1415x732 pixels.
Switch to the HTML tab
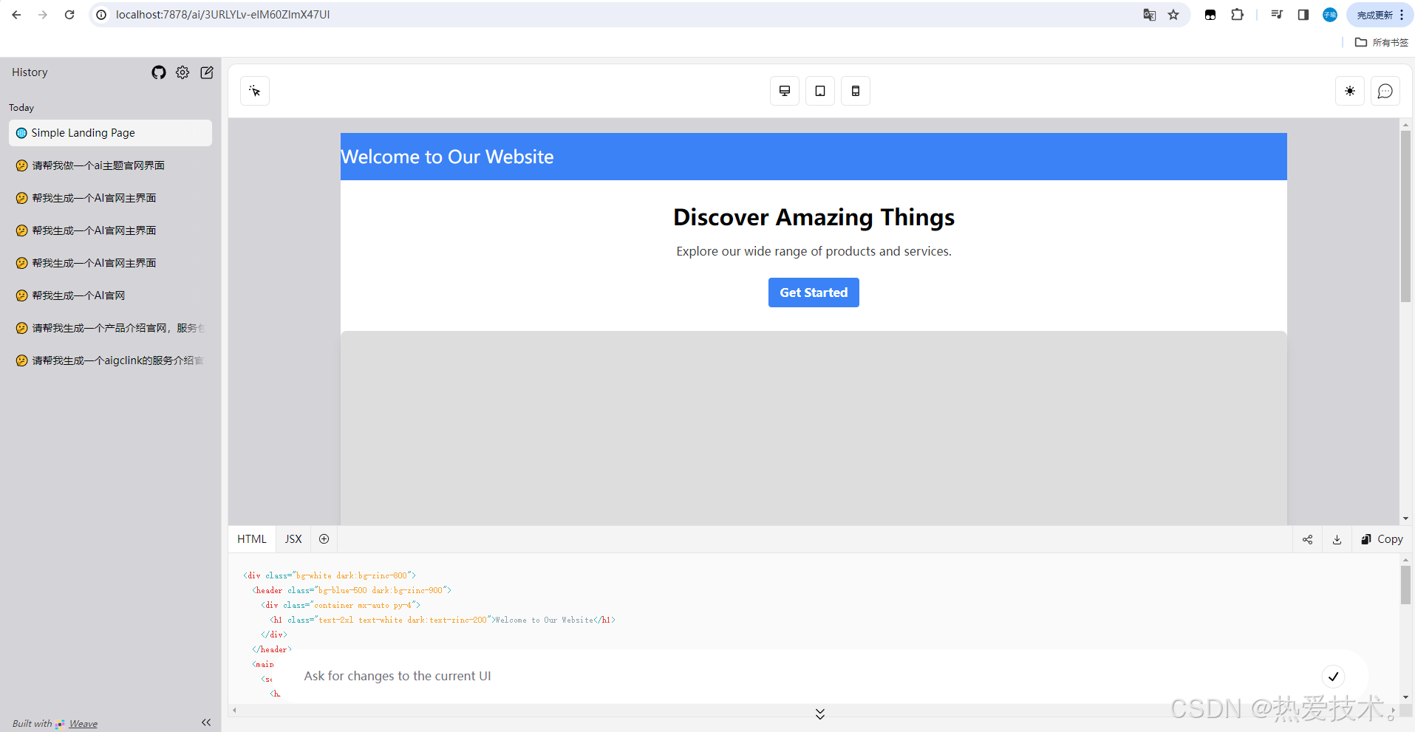click(252, 539)
